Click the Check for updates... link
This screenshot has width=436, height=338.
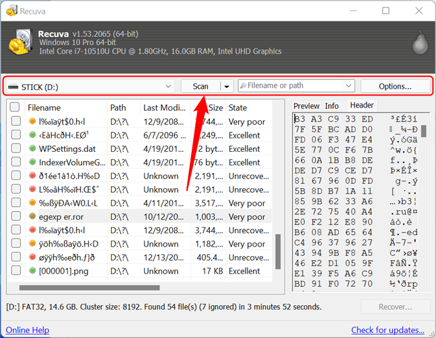click(388, 330)
